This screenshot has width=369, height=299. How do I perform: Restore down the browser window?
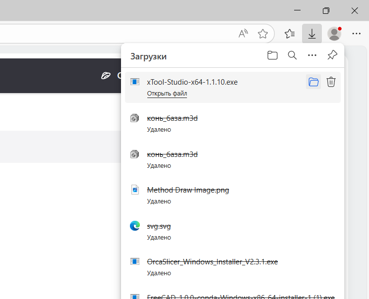pyautogui.click(x=326, y=10)
